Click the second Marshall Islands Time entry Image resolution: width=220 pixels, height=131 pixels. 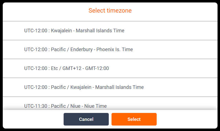pyautogui.click(x=84, y=87)
